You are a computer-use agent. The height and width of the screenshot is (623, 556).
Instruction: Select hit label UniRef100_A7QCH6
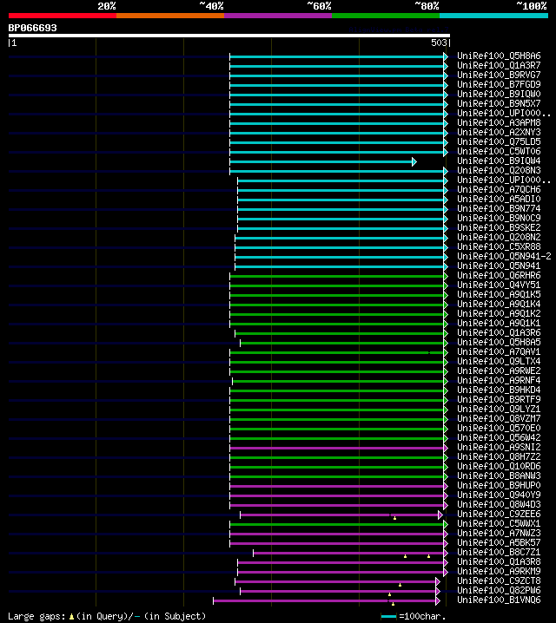click(499, 189)
